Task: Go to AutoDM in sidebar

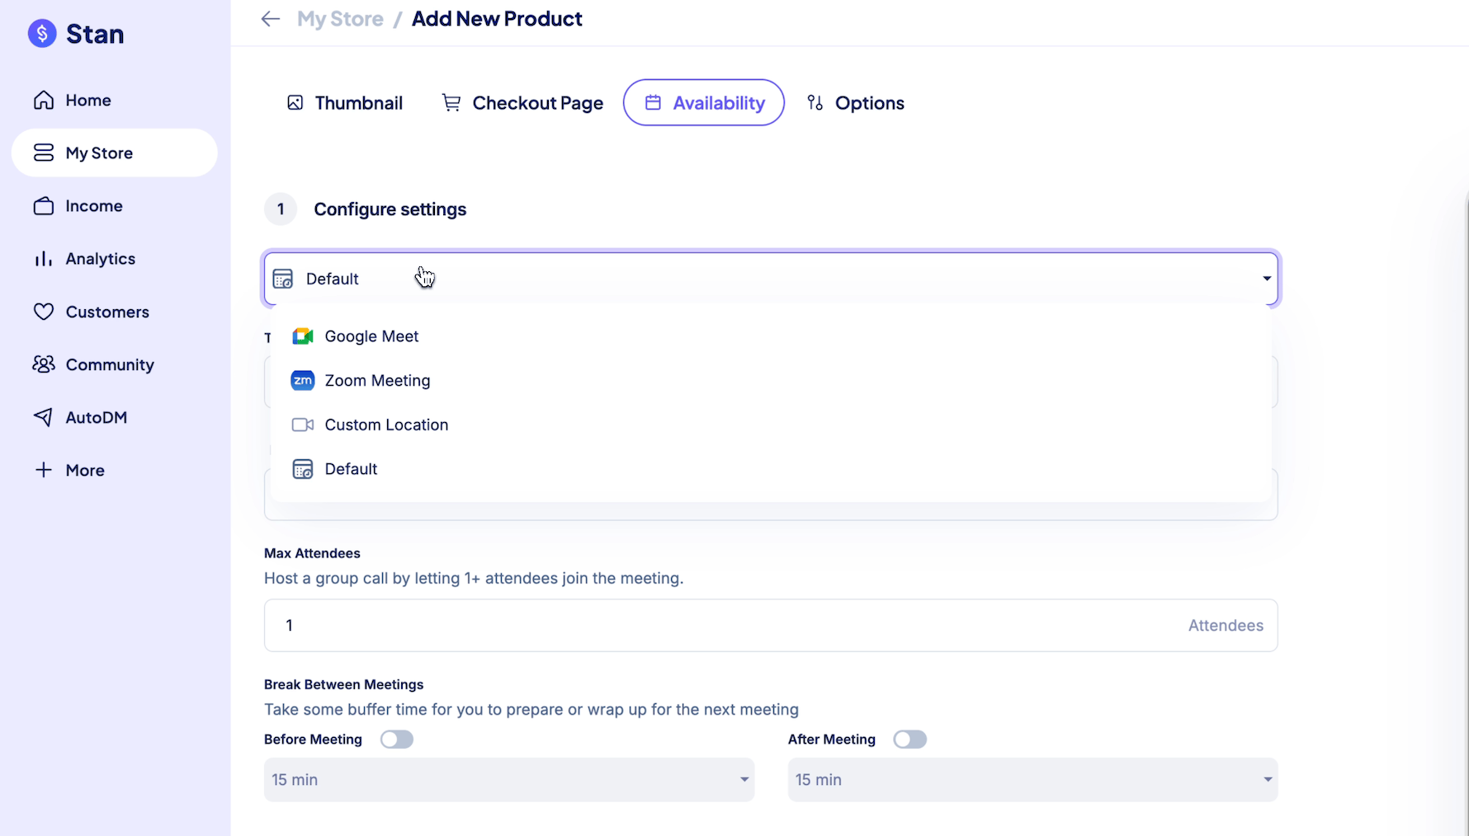Action: point(96,418)
